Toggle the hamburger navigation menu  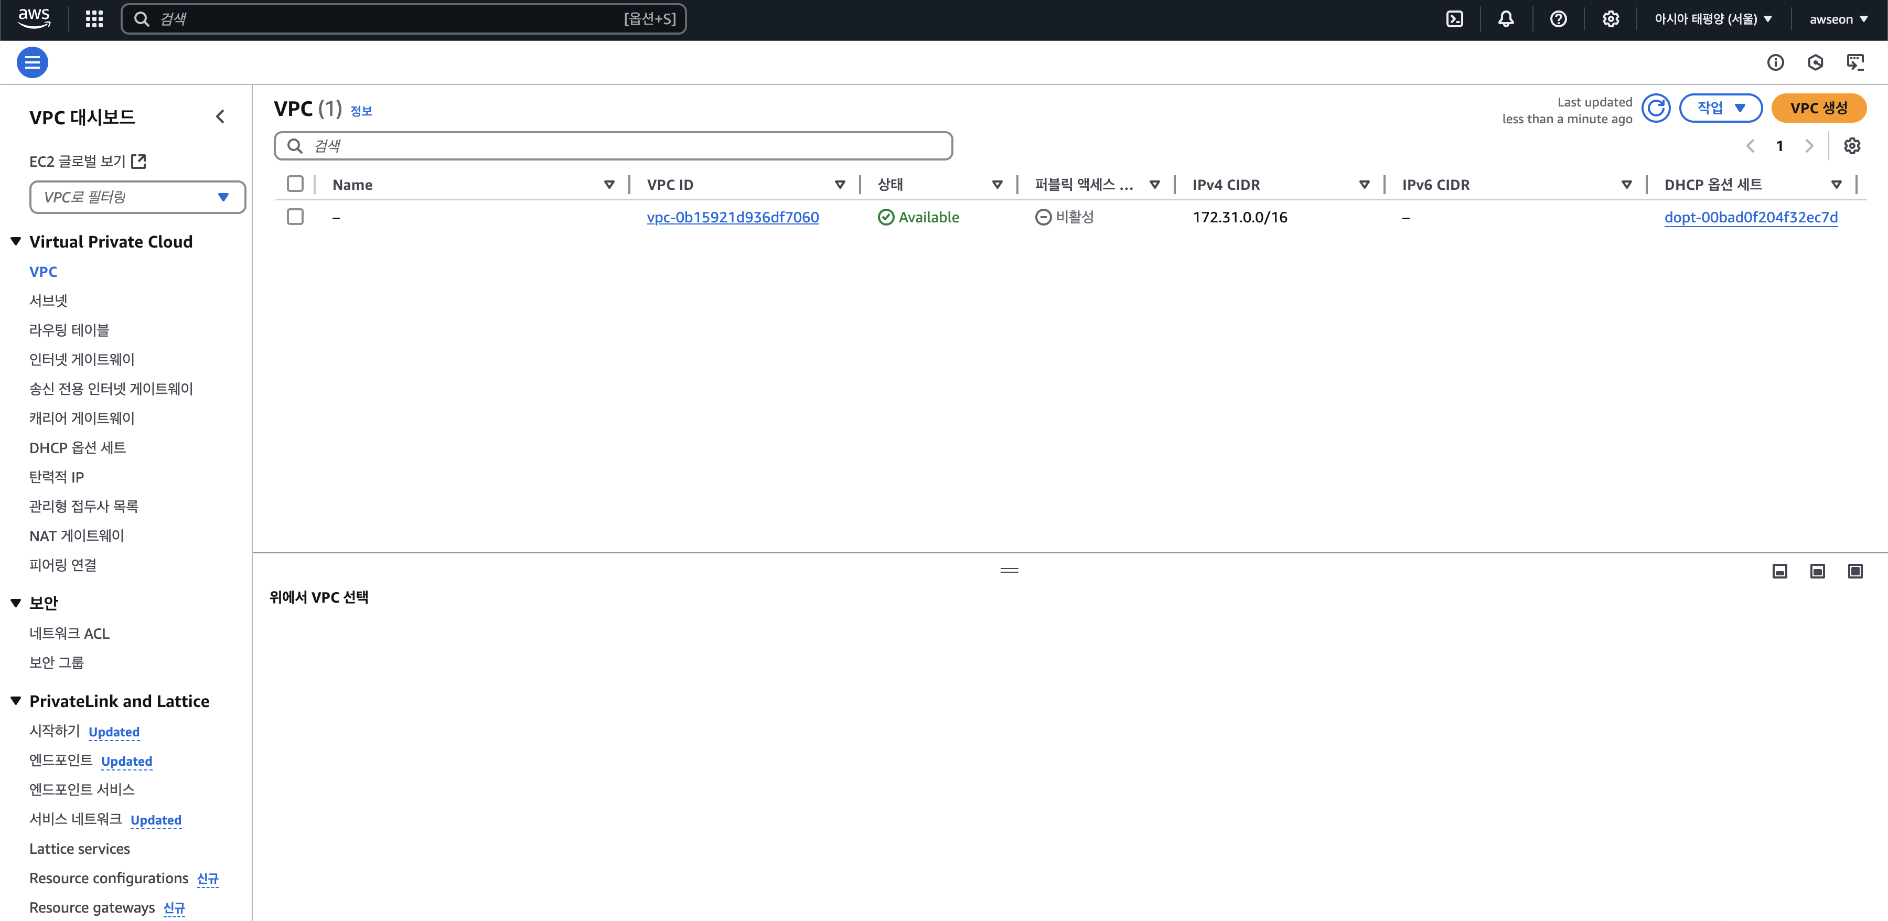tap(32, 62)
